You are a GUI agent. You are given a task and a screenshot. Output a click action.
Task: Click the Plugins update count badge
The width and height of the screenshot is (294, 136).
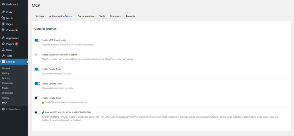click(x=17, y=44)
